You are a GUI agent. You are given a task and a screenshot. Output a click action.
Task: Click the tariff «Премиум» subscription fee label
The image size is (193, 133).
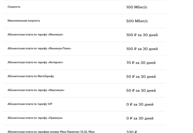coord(35,118)
